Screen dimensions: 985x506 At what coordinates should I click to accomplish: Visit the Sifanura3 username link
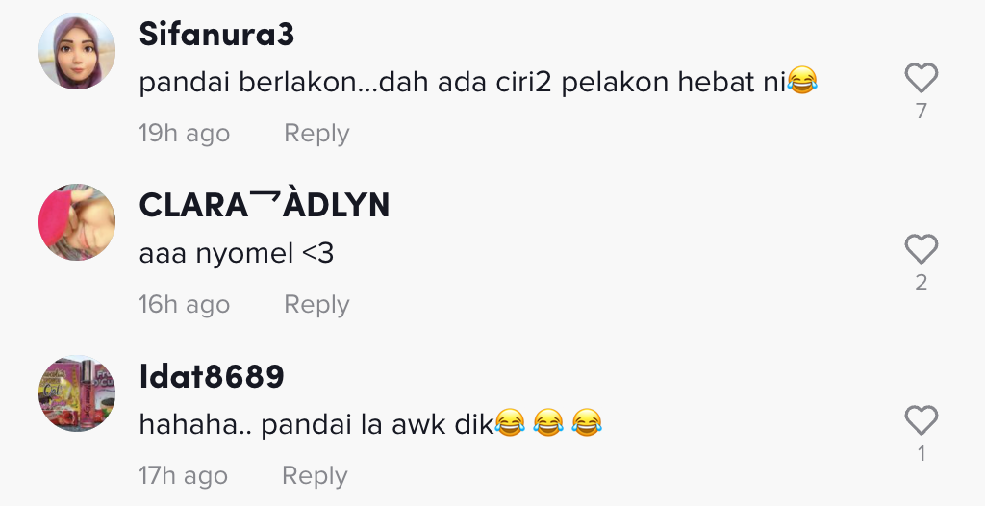[x=216, y=34]
